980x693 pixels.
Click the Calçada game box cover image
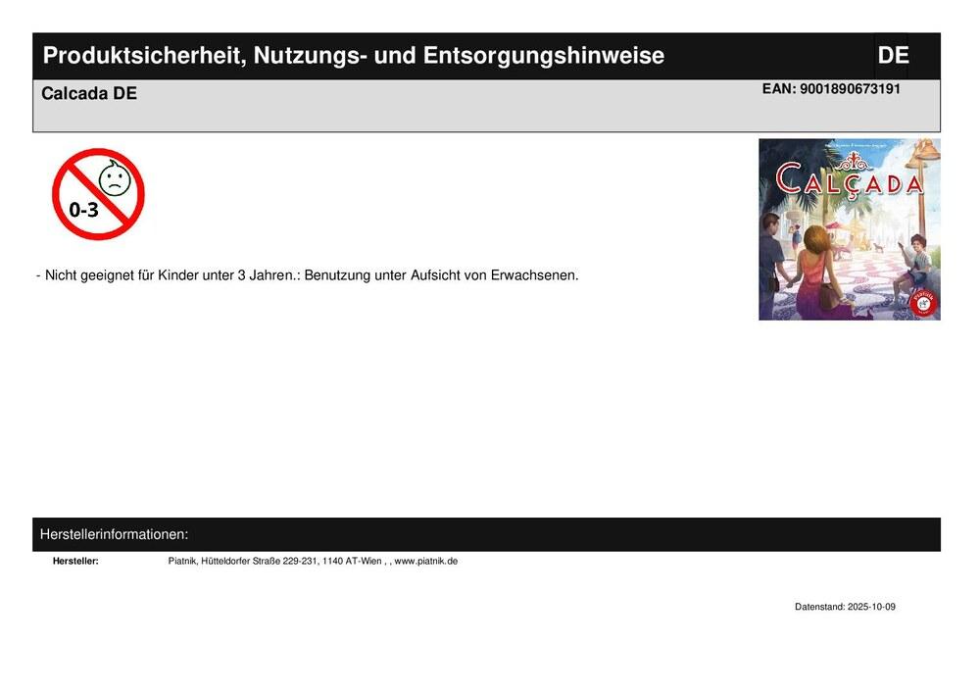(x=850, y=229)
